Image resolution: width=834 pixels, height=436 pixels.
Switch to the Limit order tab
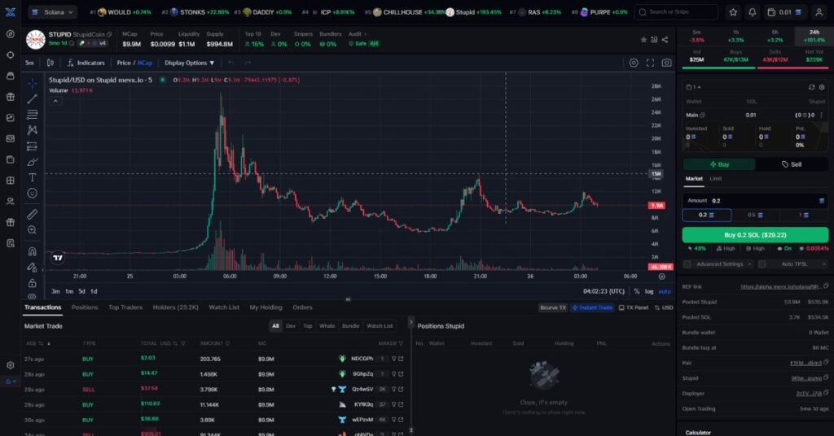click(x=716, y=179)
